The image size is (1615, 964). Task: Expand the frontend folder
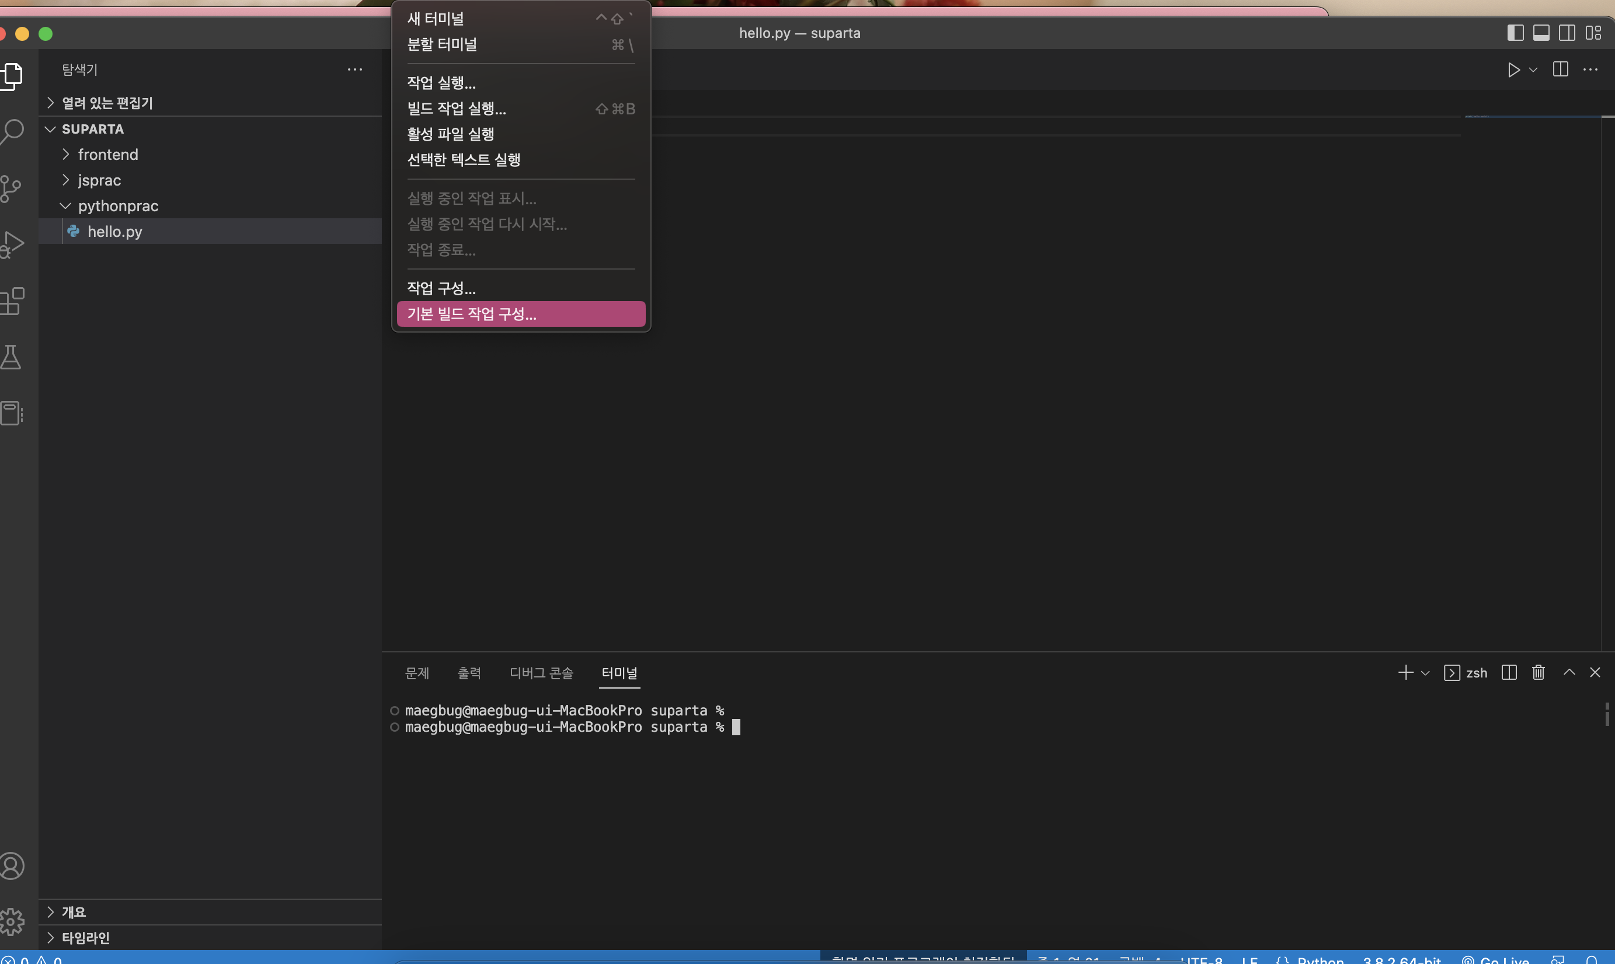click(210, 154)
